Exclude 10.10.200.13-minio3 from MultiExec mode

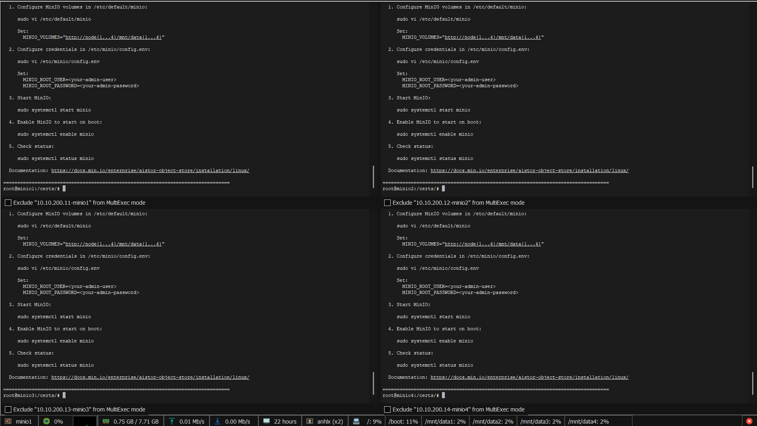(8, 409)
